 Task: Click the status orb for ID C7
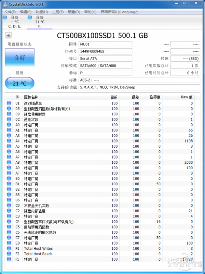click(9, 238)
